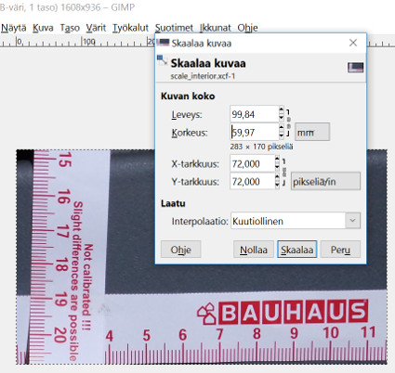Click the X-tarkkuus resolution field
The image size is (395, 373).
click(252, 163)
